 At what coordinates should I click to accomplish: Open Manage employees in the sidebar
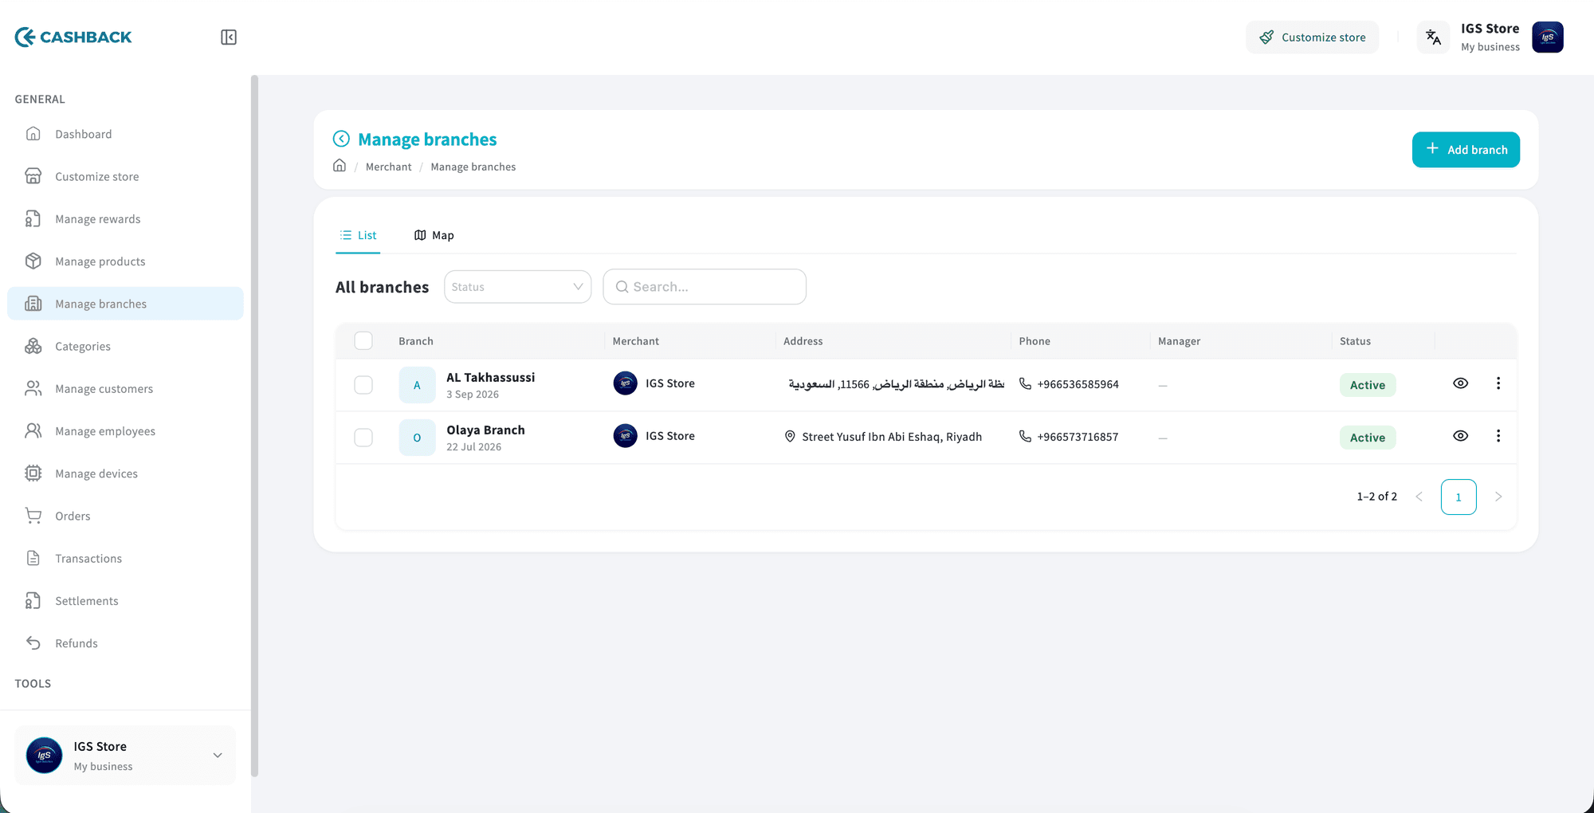click(x=125, y=430)
